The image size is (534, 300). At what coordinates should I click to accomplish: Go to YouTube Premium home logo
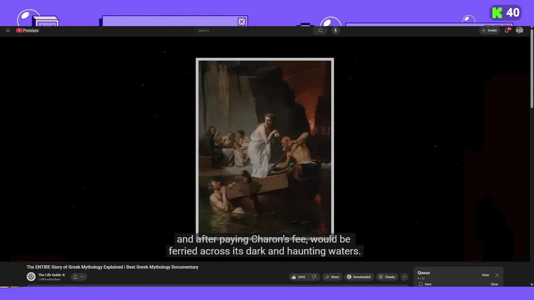(x=28, y=30)
